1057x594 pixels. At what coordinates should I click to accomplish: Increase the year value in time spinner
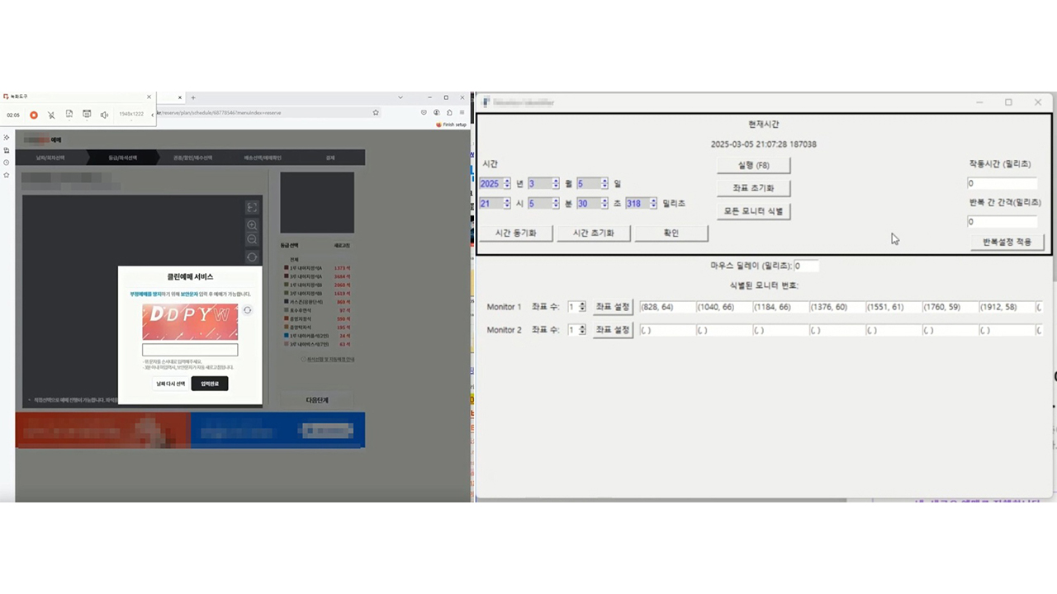coord(507,181)
